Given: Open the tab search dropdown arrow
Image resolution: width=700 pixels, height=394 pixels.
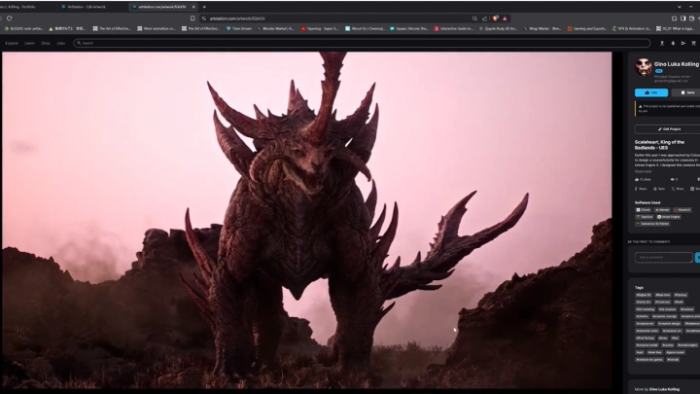Looking at the screenshot, I should pos(680,7).
